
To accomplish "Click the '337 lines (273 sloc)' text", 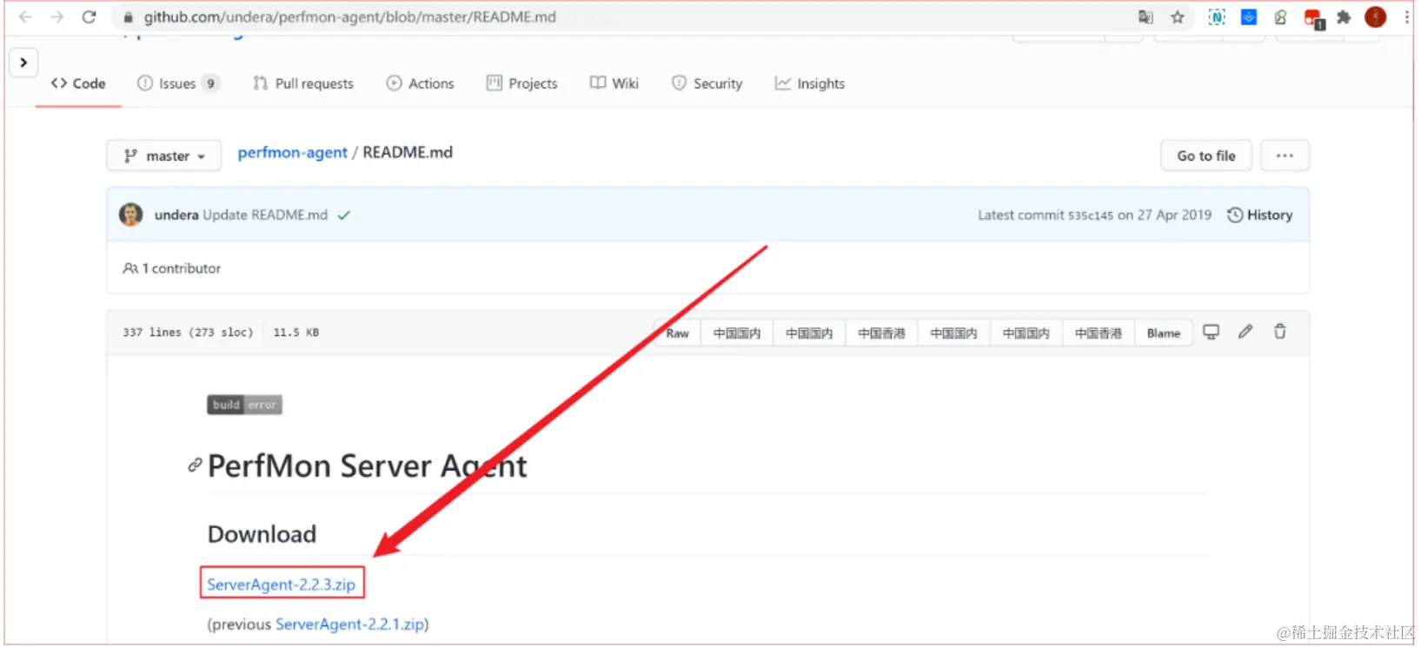I will click(188, 333).
